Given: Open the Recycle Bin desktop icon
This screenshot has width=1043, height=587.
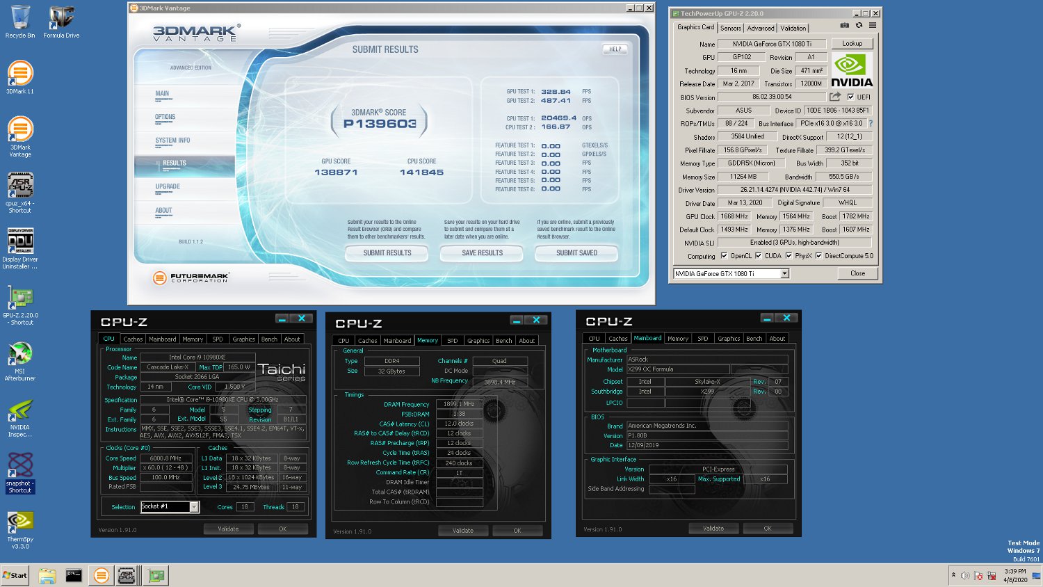Looking at the screenshot, I should coord(20,22).
